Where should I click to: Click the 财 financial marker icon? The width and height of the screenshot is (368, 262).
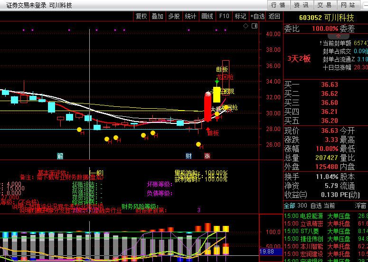189,156
